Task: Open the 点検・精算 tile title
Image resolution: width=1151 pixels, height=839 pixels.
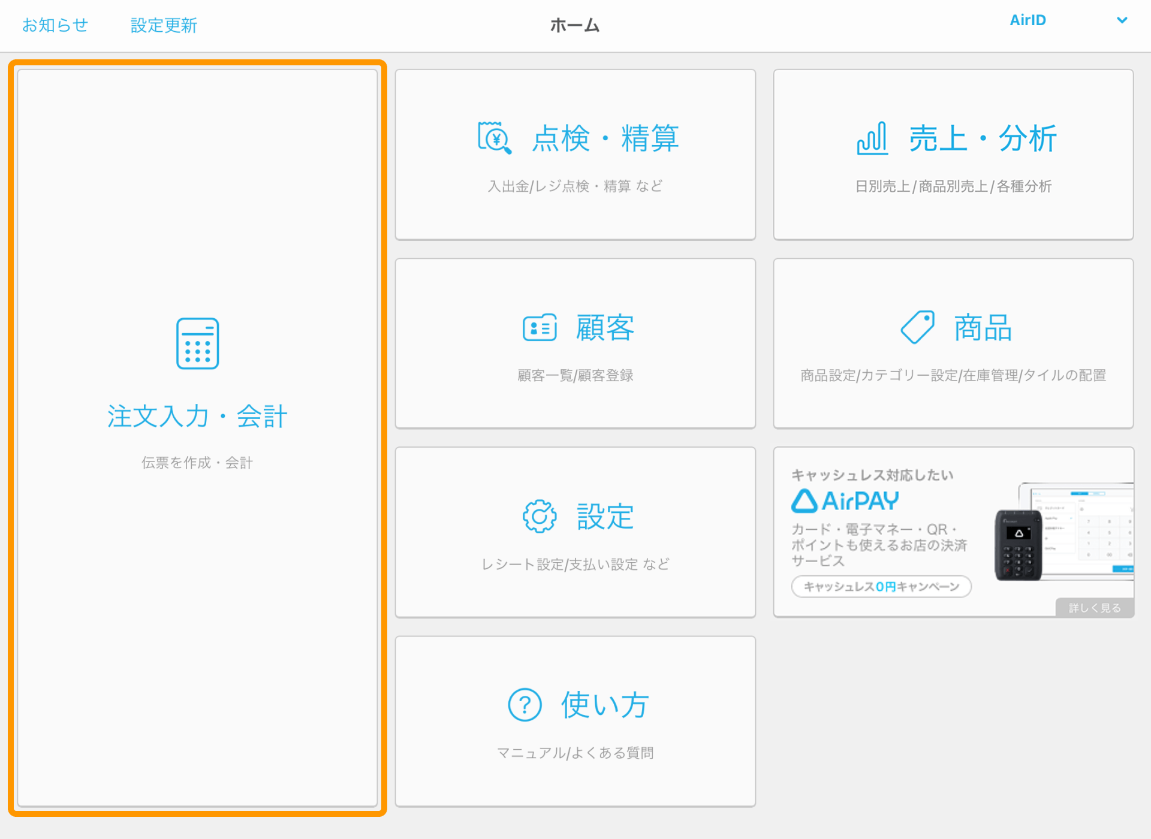Action: click(x=605, y=138)
